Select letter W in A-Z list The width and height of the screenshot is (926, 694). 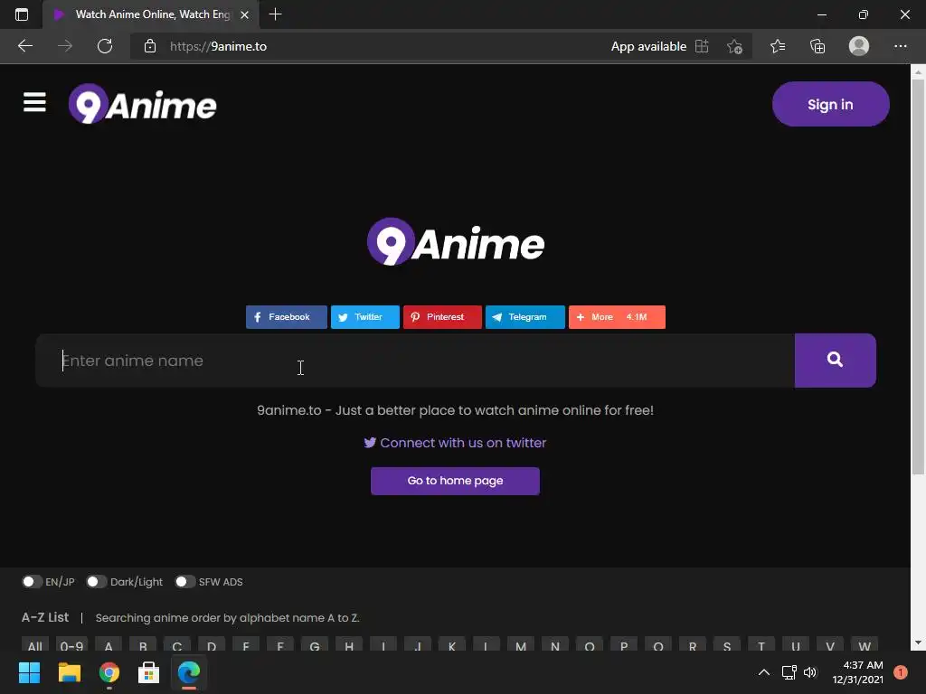865,645
